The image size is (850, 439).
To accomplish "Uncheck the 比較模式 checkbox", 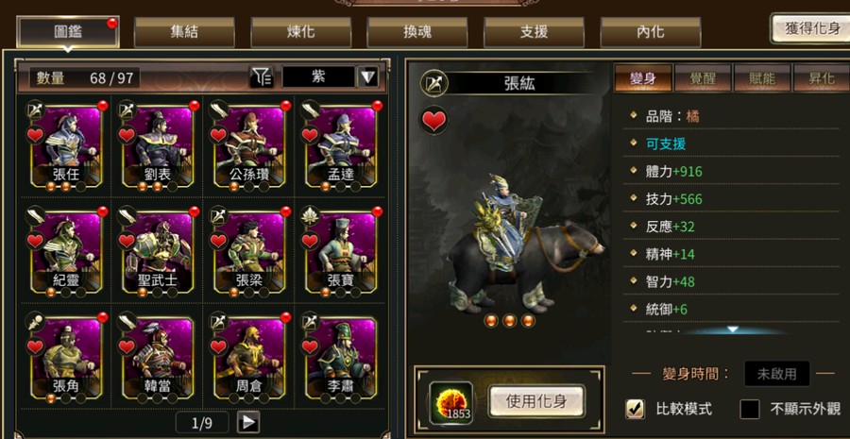I will [x=635, y=409].
